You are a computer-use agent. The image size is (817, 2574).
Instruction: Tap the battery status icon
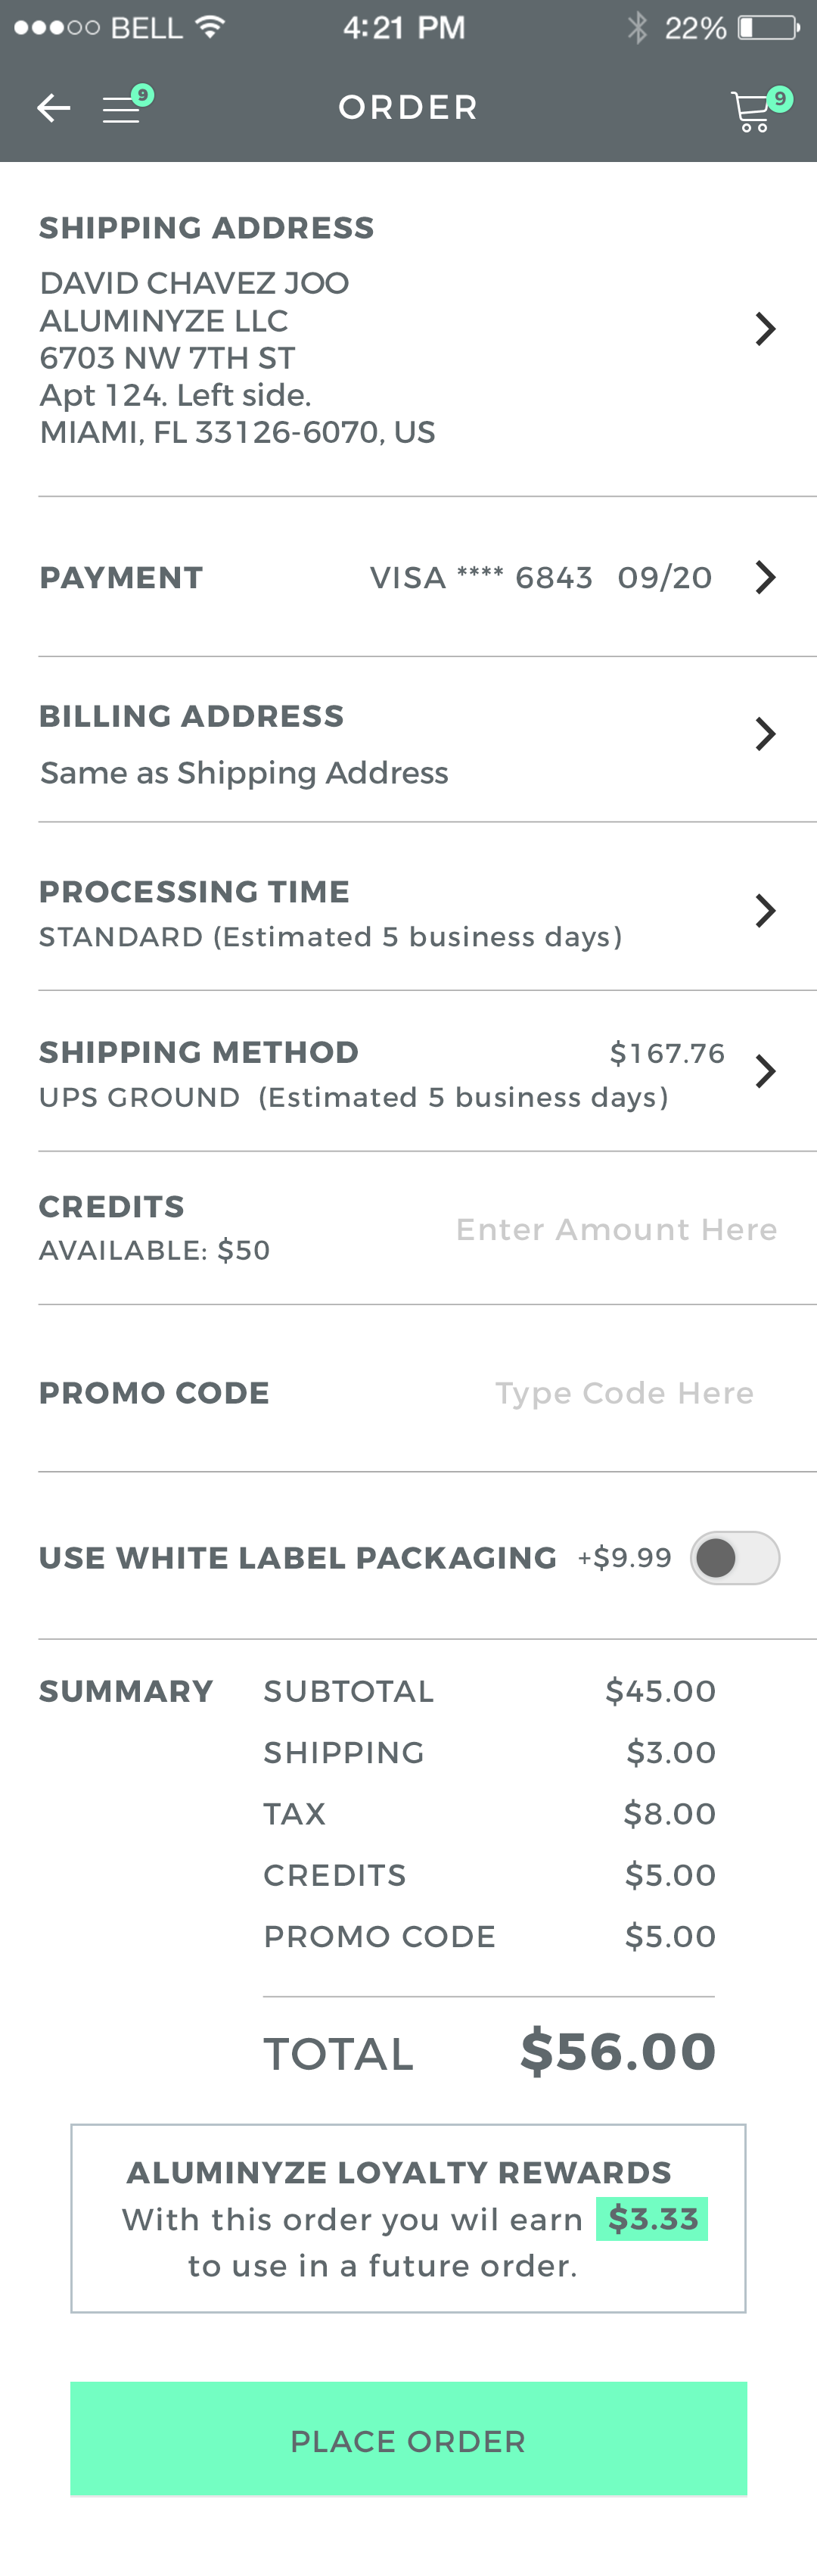(768, 27)
